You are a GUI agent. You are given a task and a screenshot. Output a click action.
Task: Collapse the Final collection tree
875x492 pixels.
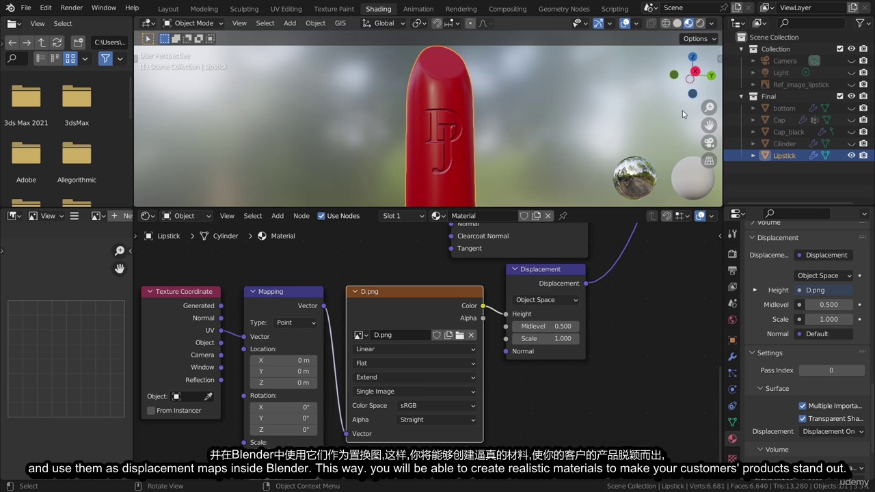coord(741,96)
